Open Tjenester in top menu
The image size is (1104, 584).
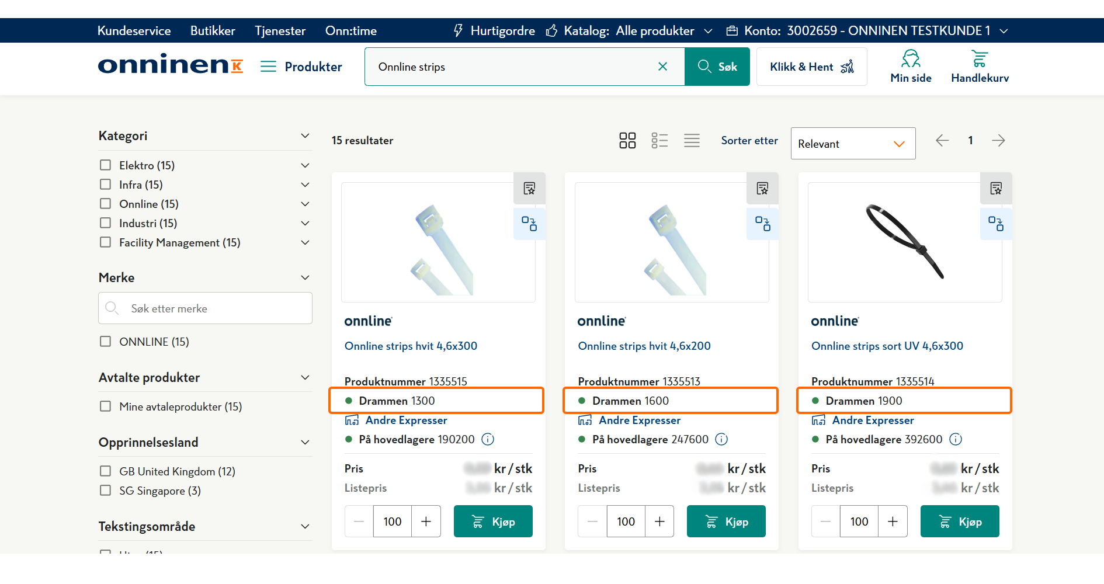pyautogui.click(x=280, y=30)
